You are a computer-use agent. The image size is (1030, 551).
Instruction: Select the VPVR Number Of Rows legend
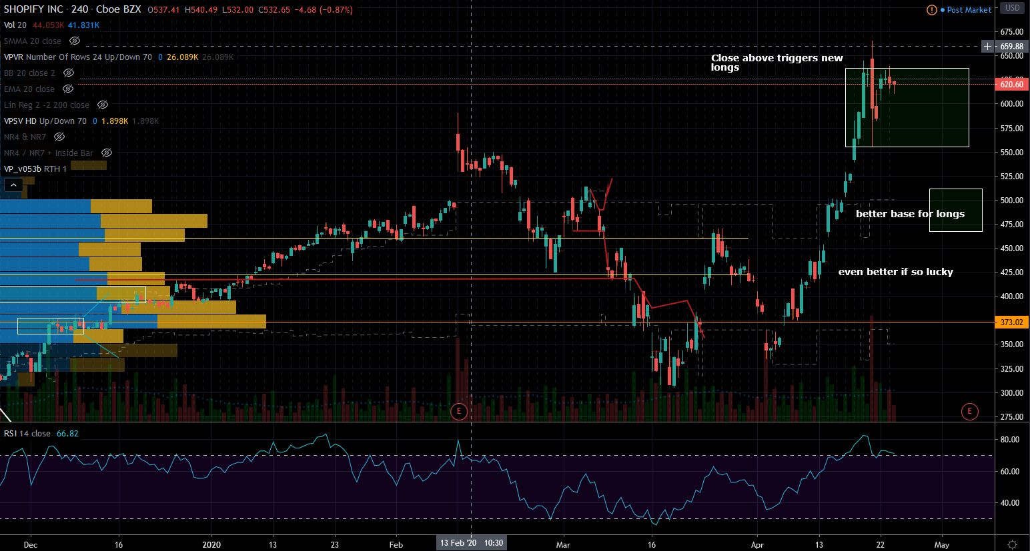(78, 57)
